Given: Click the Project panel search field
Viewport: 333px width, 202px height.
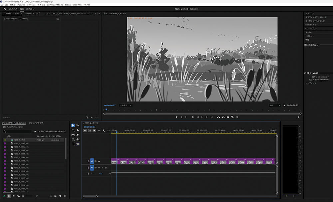Looking at the screenshot, I should pyautogui.click(x=17, y=132).
